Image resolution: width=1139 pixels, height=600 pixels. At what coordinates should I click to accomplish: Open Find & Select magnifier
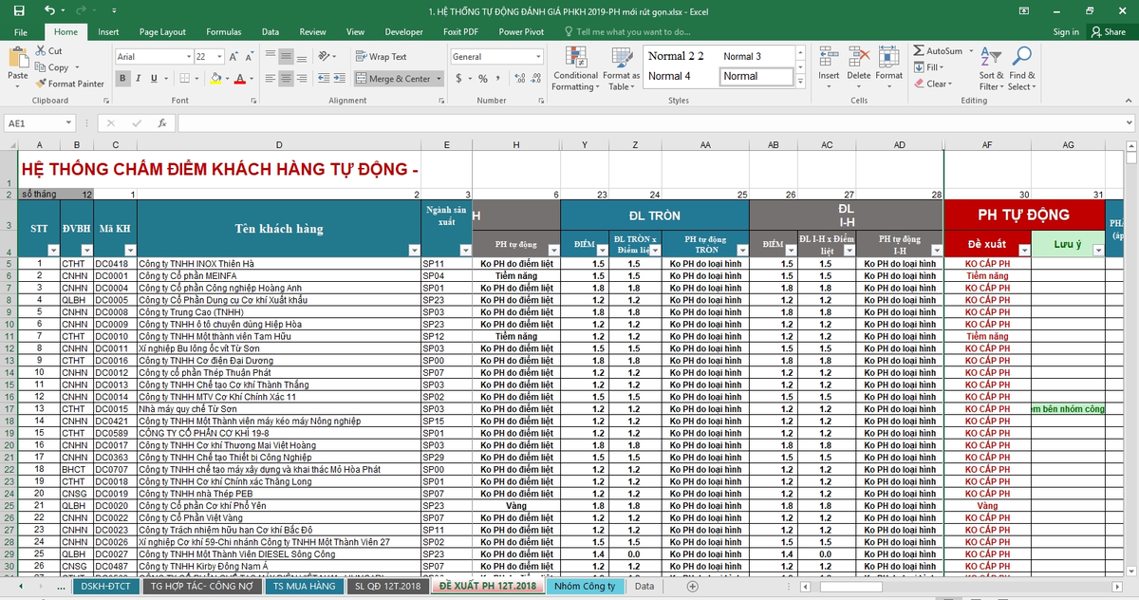(x=1021, y=68)
